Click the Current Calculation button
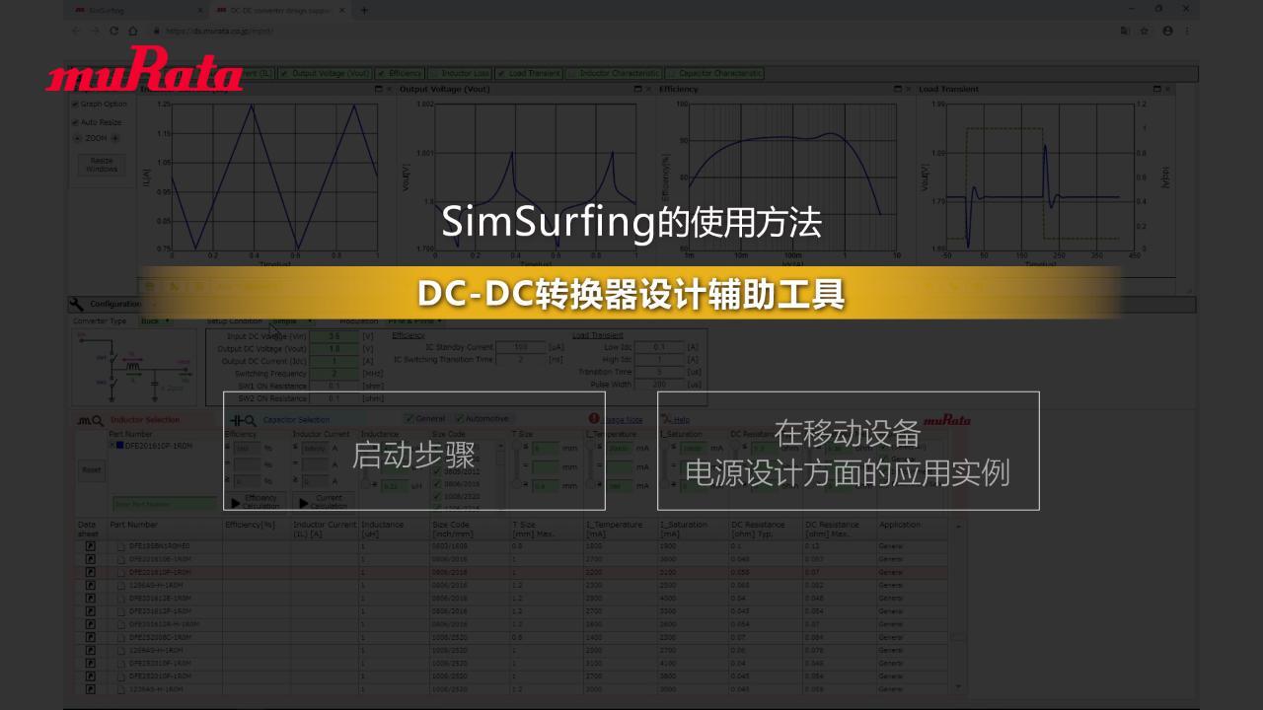The image size is (1263, 710). pyautogui.click(x=324, y=501)
